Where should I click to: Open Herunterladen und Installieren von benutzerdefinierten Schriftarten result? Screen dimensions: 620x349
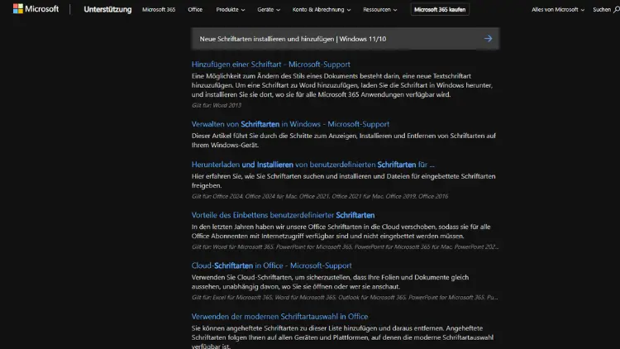point(312,165)
